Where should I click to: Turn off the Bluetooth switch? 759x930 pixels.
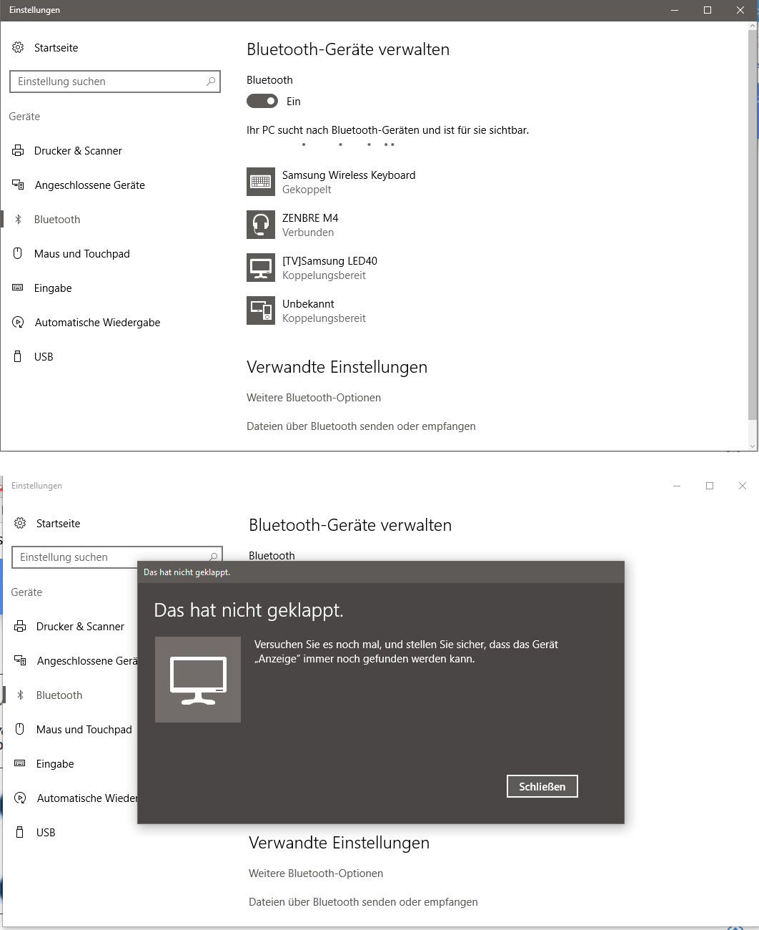tap(262, 102)
